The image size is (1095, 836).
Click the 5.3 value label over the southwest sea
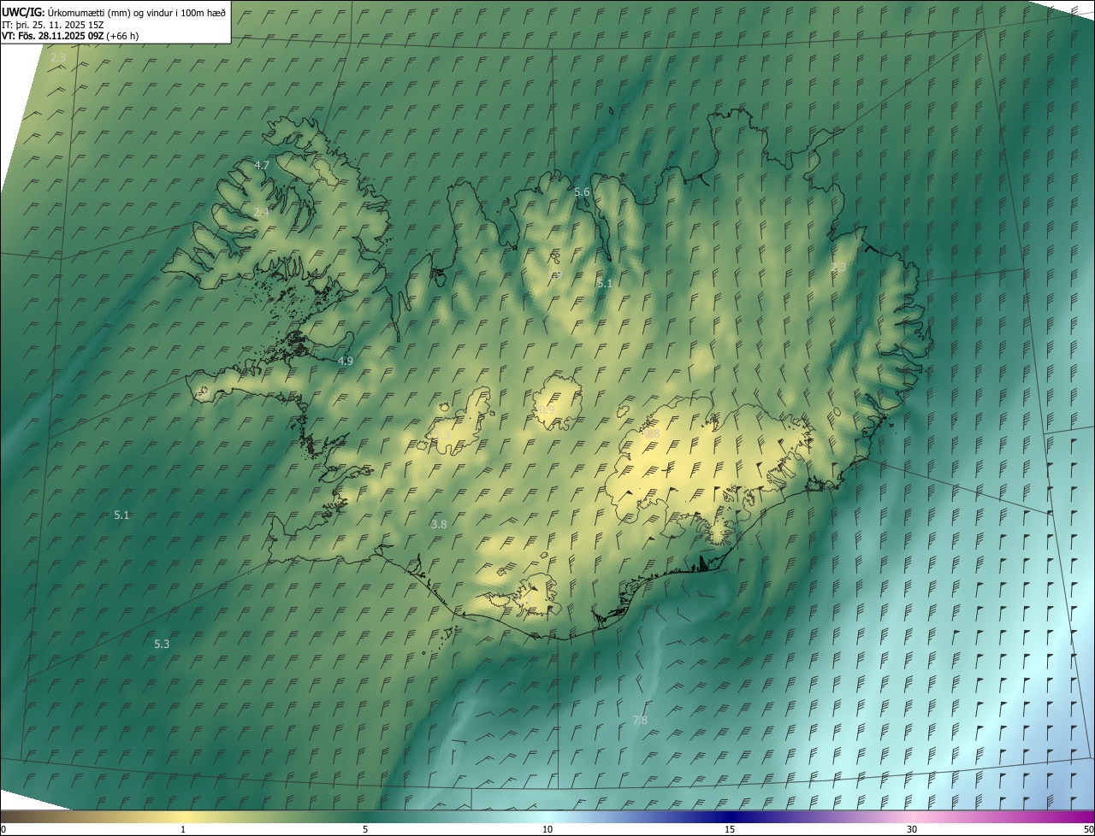point(162,644)
